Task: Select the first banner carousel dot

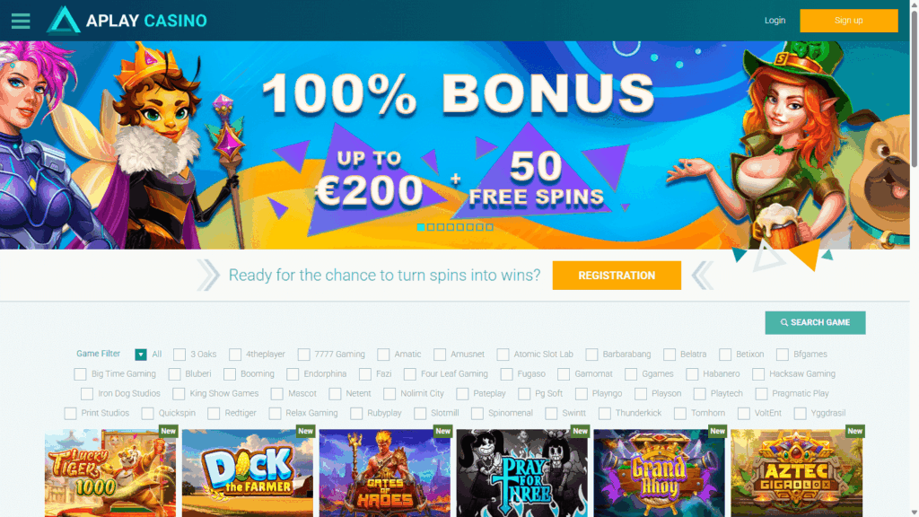Action: point(421,227)
